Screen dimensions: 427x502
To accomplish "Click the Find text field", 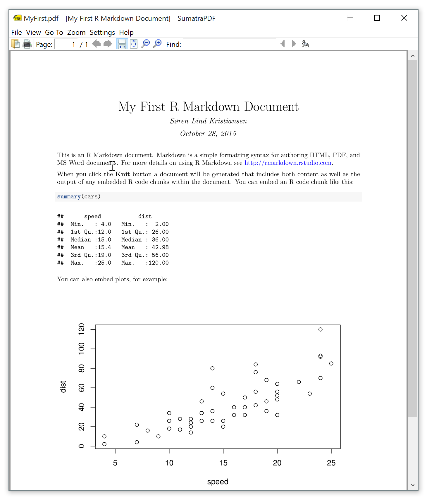I will pyautogui.click(x=230, y=44).
